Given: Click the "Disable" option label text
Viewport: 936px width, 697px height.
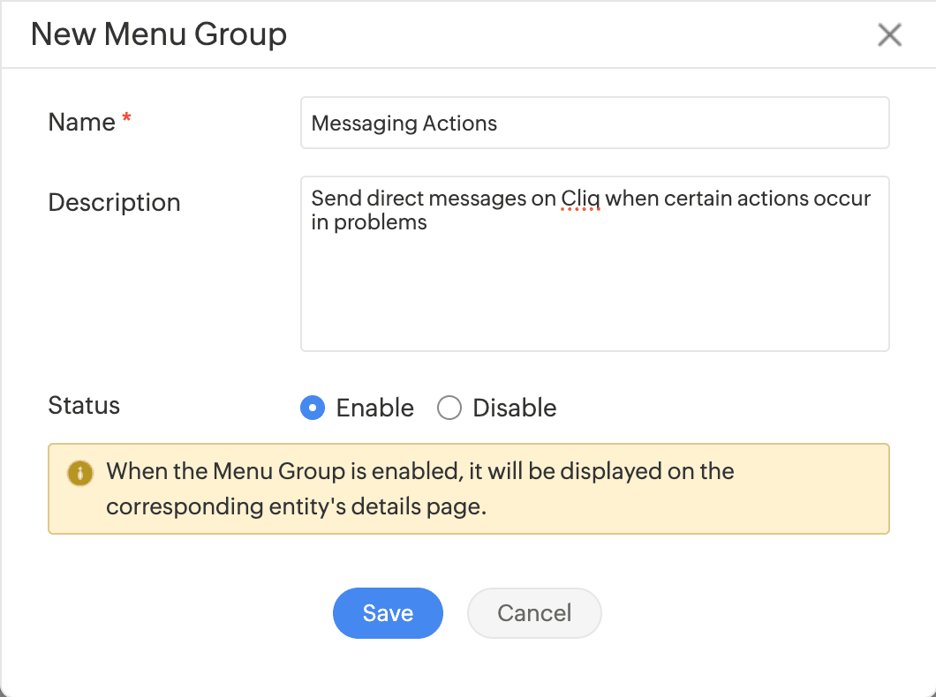Looking at the screenshot, I should (x=515, y=408).
